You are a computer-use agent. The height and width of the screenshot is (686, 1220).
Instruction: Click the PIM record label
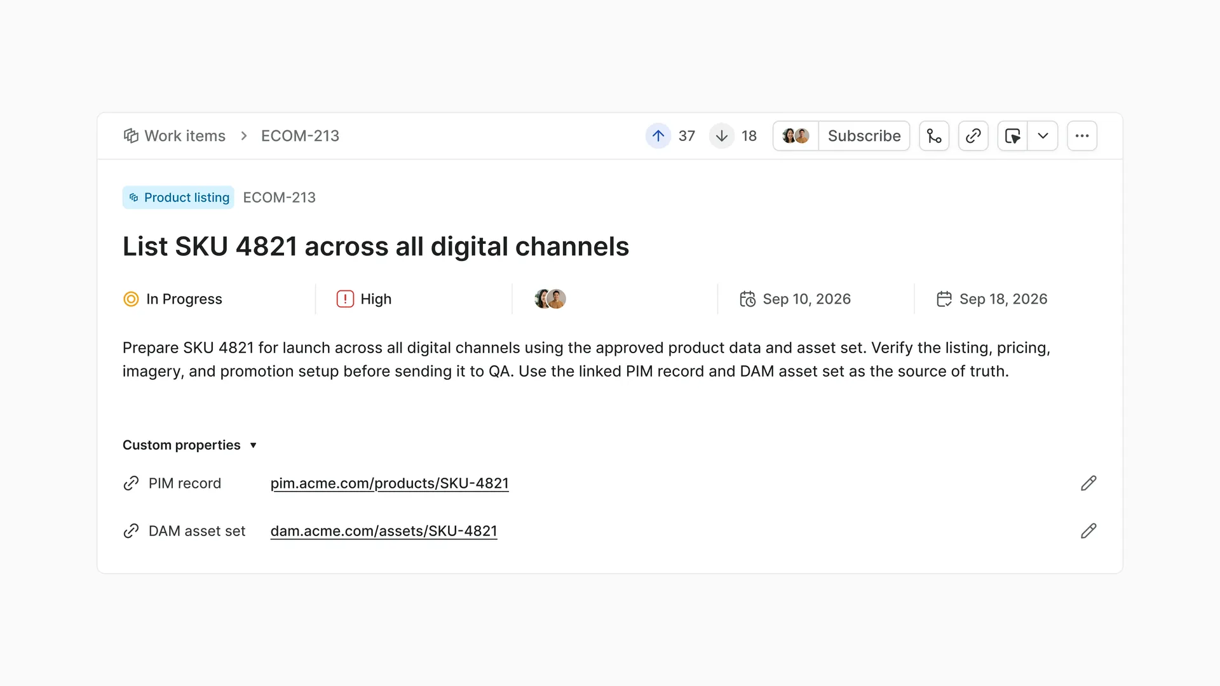(x=185, y=483)
